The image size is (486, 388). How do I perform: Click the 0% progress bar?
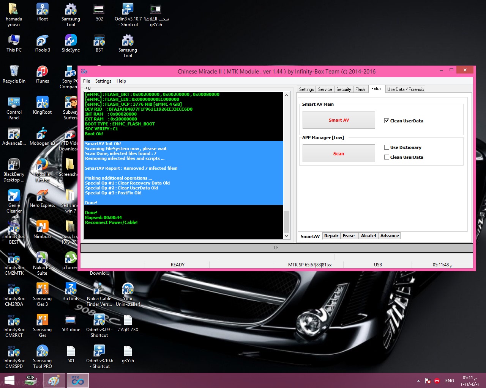276,248
